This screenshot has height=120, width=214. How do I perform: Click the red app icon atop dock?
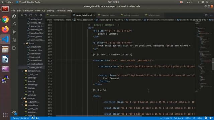coord(5,9)
